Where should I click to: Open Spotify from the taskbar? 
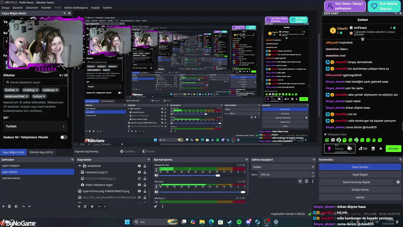point(239,222)
